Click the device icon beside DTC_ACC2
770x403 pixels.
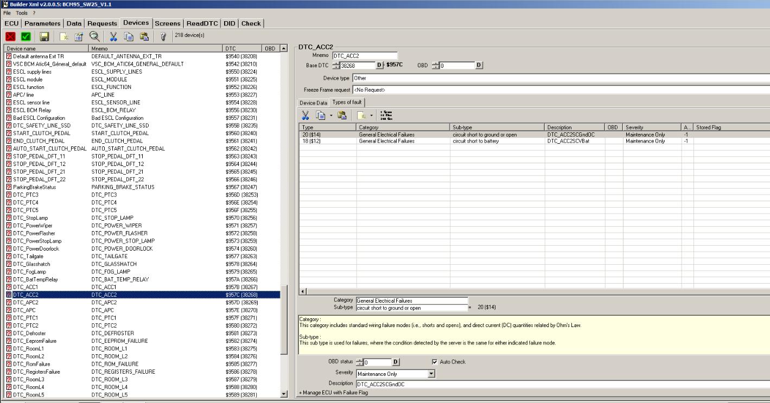(9, 295)
